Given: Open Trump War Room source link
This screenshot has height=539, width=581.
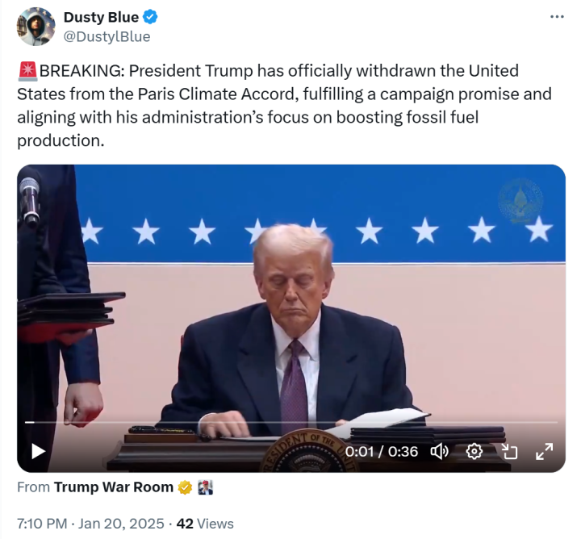Looking at the screenshot, I should tap(113, 487).
